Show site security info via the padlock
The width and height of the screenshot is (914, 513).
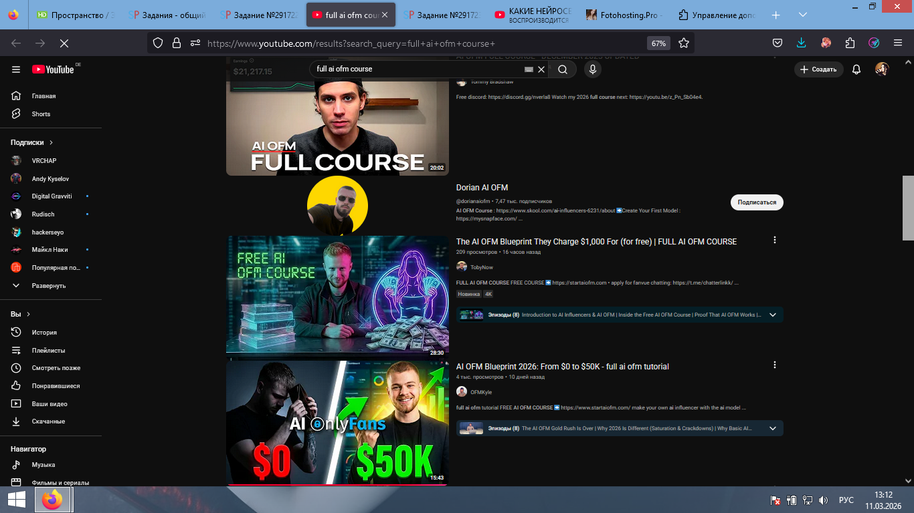click(x=177, y=43)
